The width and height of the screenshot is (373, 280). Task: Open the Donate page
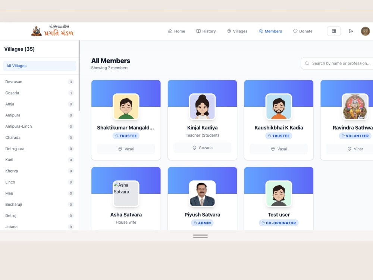click(303, 31)
